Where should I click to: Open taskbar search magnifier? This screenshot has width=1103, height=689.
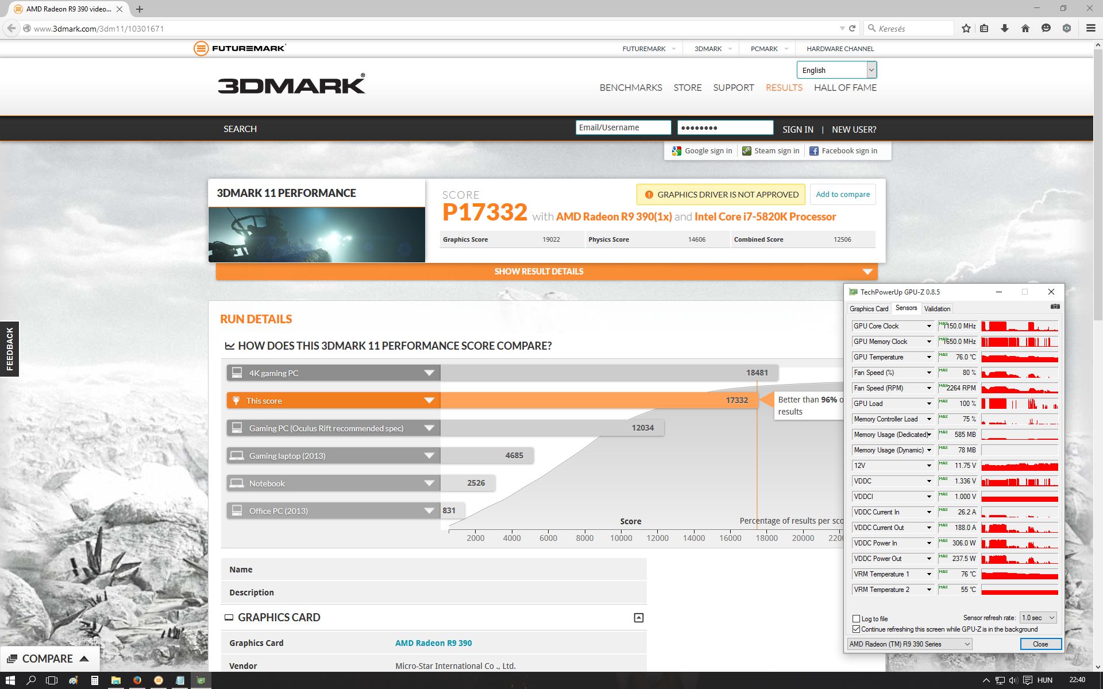click(31, 680)
